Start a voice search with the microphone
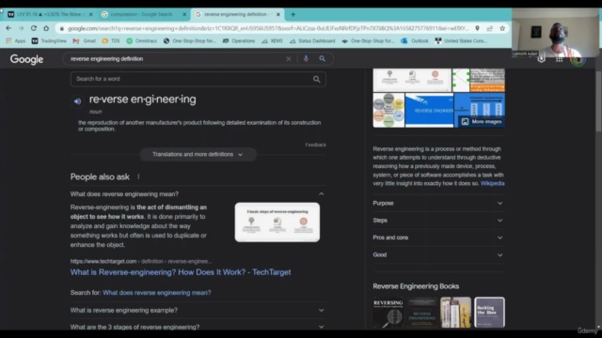This screenshot has width=602, height=338. tap(306, 58)
